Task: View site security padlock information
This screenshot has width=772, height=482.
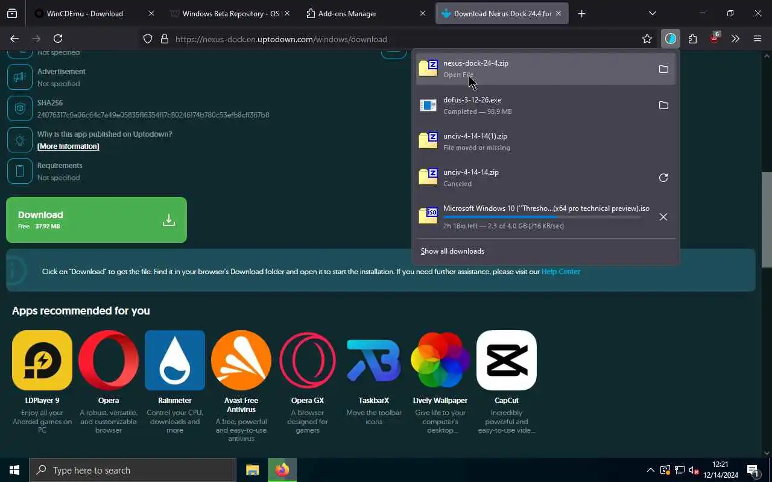Action: [x=164, y=39]
